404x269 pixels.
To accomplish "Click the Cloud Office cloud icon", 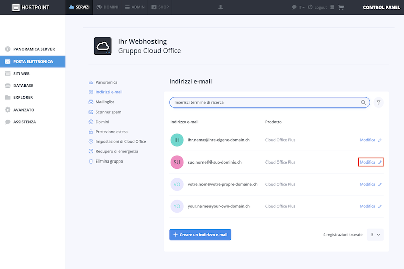I will [103, 46].
